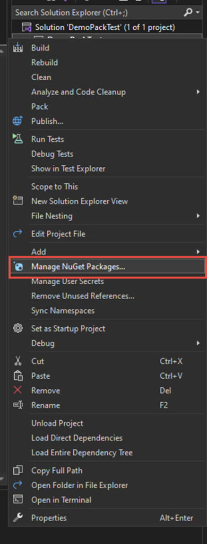207x544 pixels.
Task: Select Open in Terminal
Action: pyautogui.click(x=62, y=500)
